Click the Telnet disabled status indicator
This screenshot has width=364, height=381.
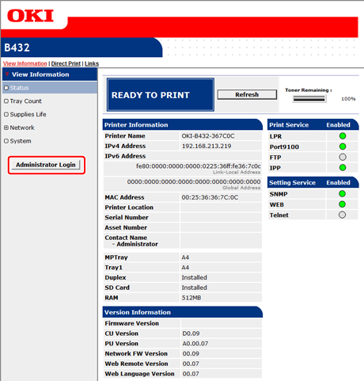(342, 215)
